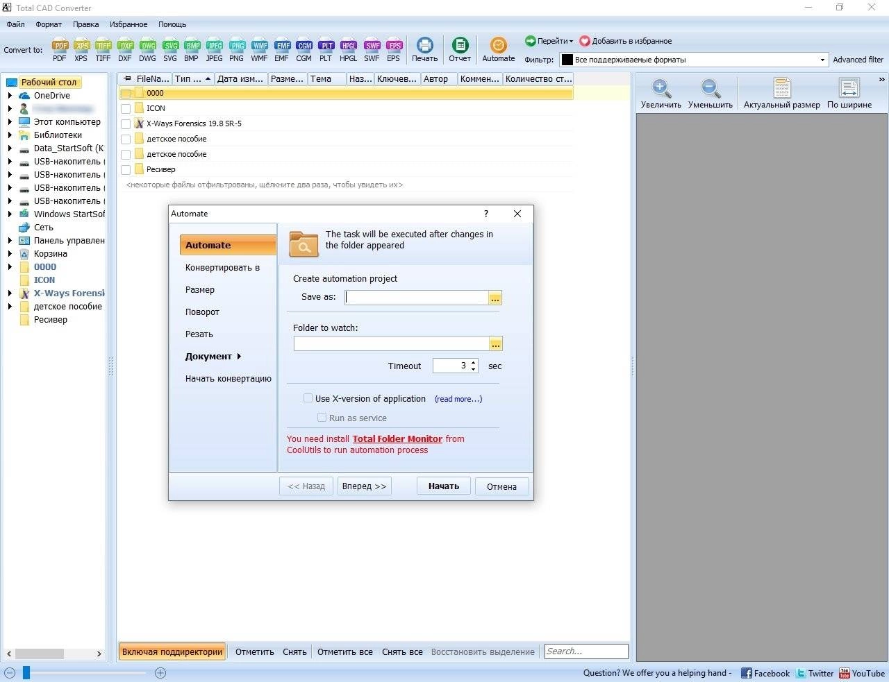Image resolution: width=889 pixels, height=682 pixels.
Task: Check the box for ICON folder
Action: pos(126,108)
